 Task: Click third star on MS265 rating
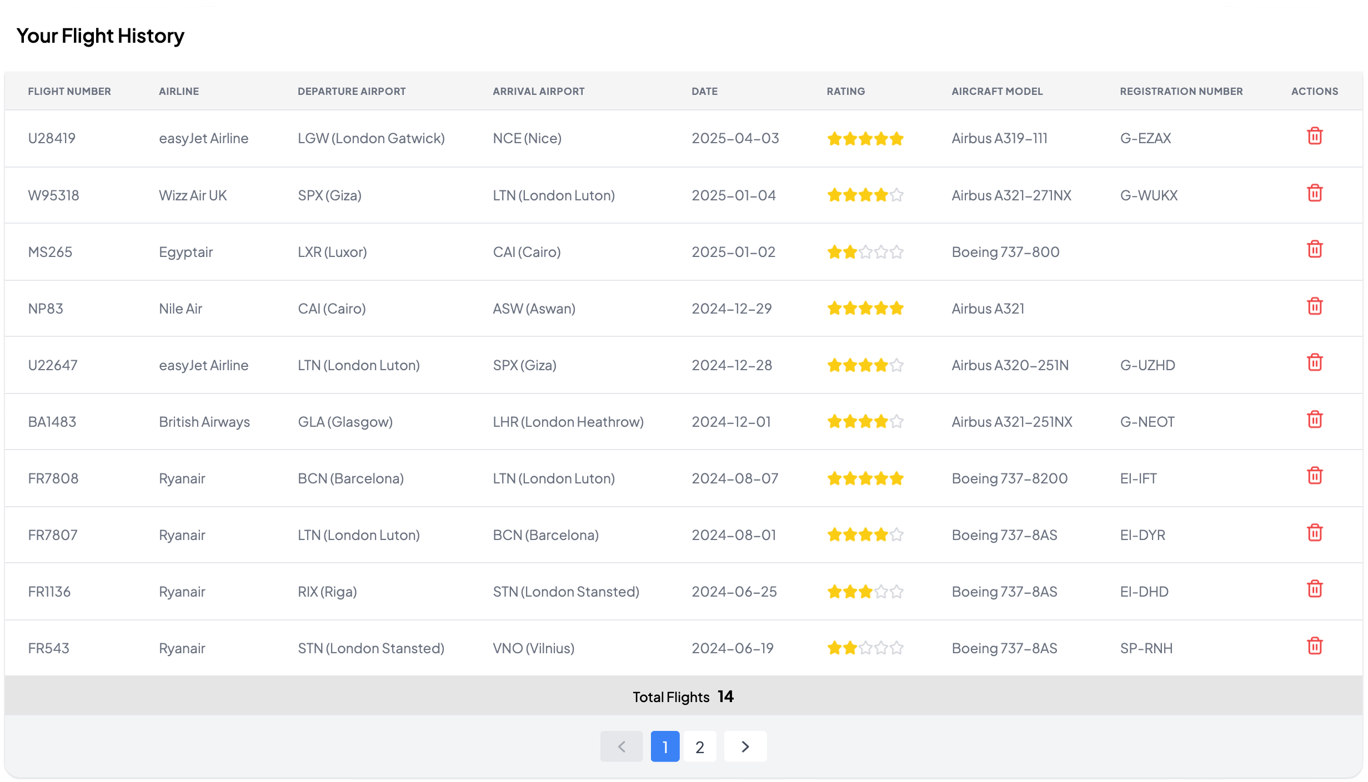click(865, 253)
